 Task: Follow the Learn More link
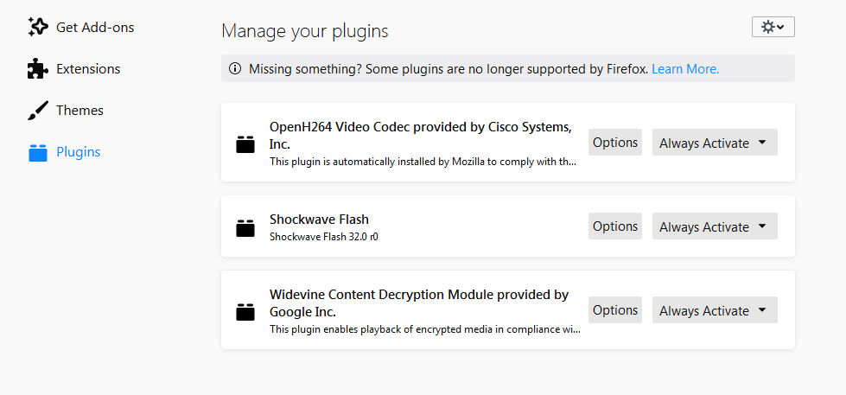point(685,69)
